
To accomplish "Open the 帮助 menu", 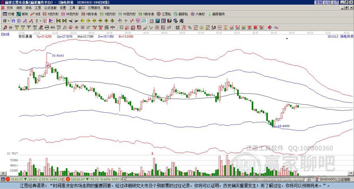I will 106,8.
